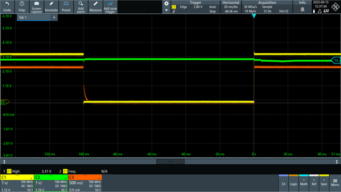341x192 pixels.
Task: Click the notification bell under Info
Action: (x=302, y=10)
